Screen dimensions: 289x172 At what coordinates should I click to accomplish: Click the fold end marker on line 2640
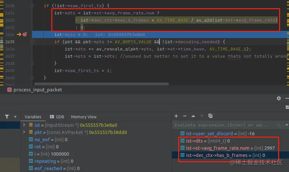pos(32,78)
